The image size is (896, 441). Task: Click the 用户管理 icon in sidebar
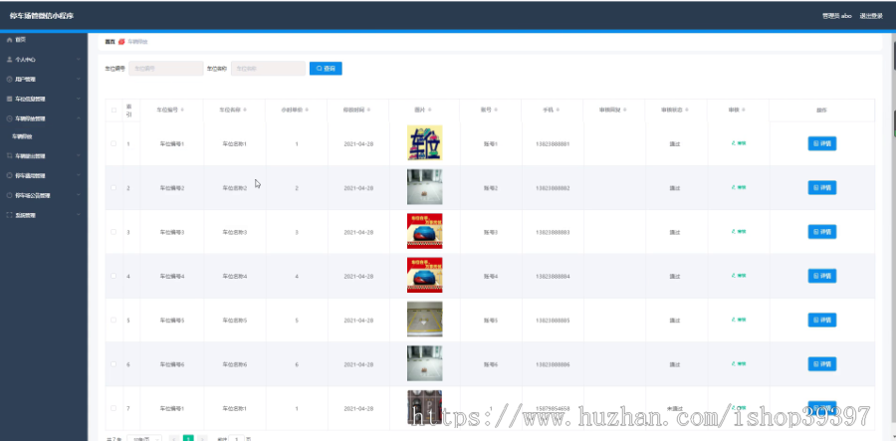[9, 80]
